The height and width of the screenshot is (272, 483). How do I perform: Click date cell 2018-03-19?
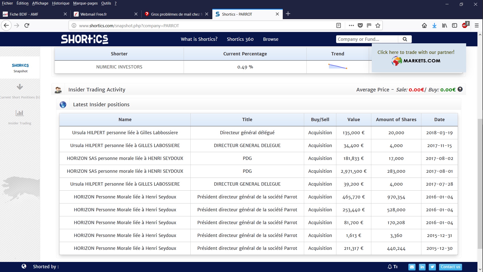439,133
